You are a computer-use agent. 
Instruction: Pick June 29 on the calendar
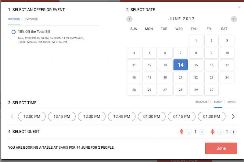(x=196, y=90)
